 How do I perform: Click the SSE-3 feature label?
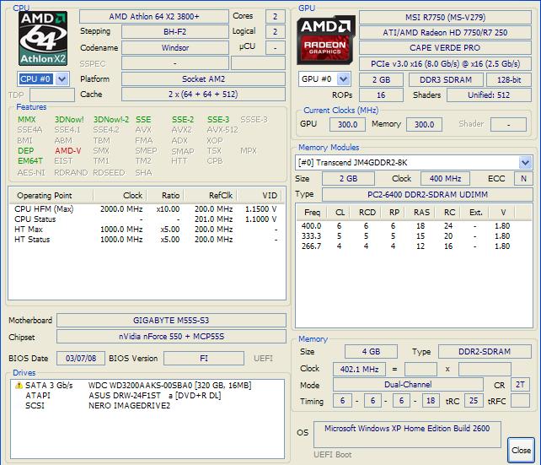(218, 120)
